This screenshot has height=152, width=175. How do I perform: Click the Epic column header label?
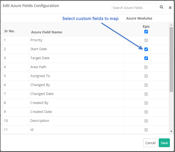click(146, 27)
